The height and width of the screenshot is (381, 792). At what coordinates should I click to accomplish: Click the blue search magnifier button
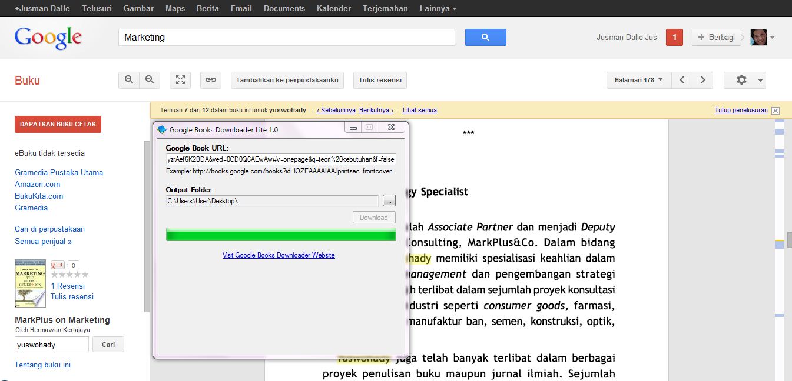coord(485,37)
